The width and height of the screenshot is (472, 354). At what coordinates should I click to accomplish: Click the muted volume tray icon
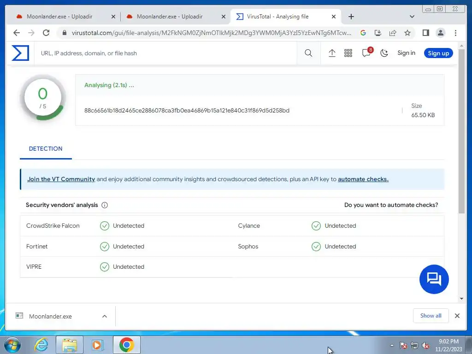tap(425, 346)
